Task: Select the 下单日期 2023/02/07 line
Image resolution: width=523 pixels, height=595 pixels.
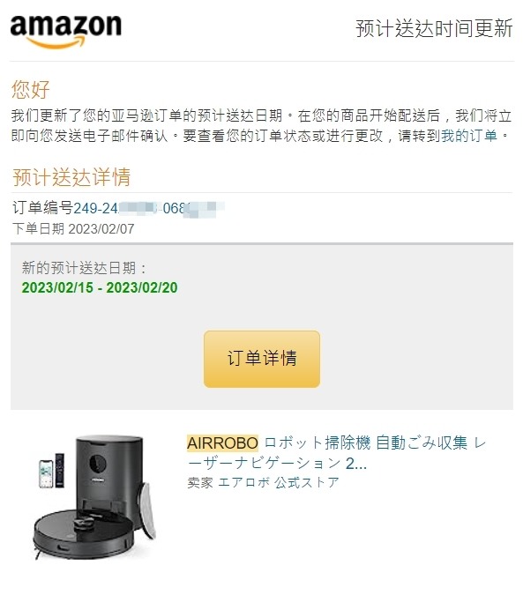Action: (73, 229)
